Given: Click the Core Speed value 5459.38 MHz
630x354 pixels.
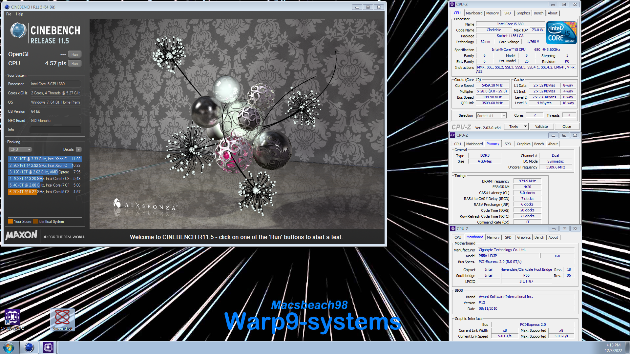Looking at the screenshot, I should click(492, 86).
